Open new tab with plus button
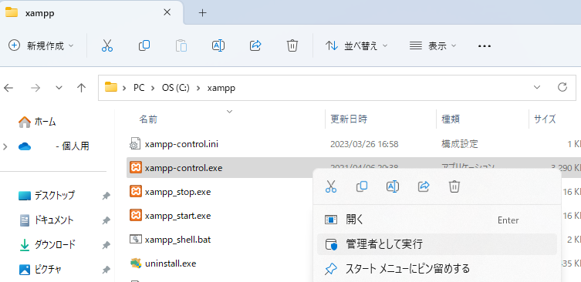581x282 pixels. click(202, 13)
